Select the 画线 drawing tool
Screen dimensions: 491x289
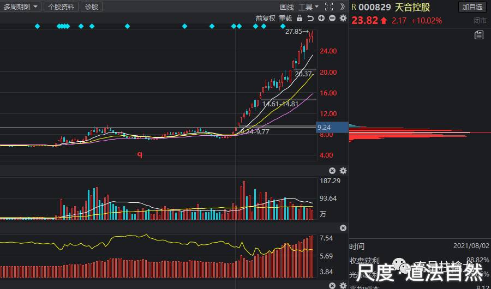pos(287,7)
